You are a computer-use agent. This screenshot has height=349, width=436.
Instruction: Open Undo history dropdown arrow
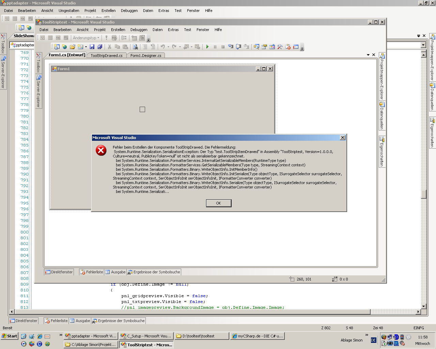168,47
